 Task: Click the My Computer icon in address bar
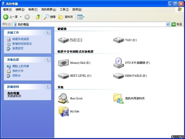(x=15, y=24)
